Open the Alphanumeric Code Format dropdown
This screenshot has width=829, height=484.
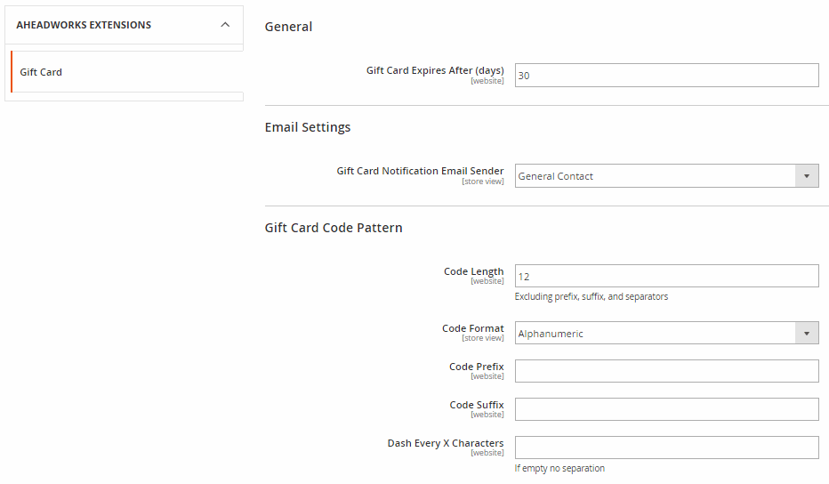tap(667, 334)
